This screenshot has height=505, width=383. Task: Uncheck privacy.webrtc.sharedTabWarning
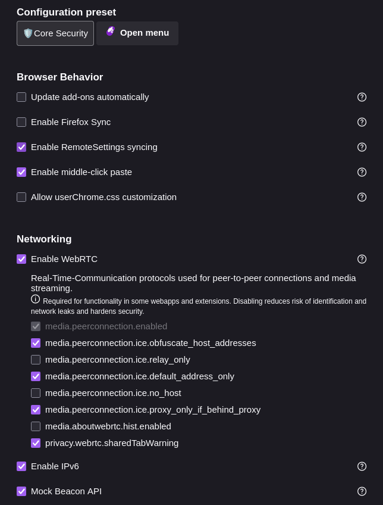(36, 443)
